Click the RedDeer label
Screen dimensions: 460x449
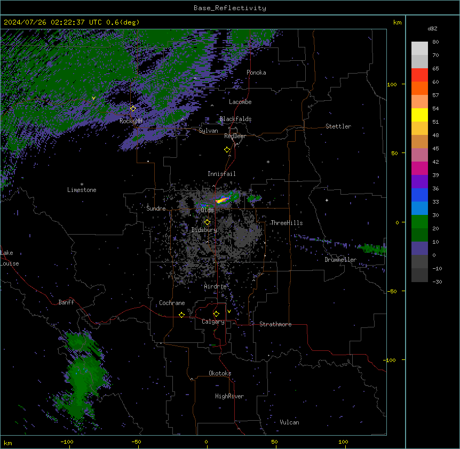pos(235,136)
